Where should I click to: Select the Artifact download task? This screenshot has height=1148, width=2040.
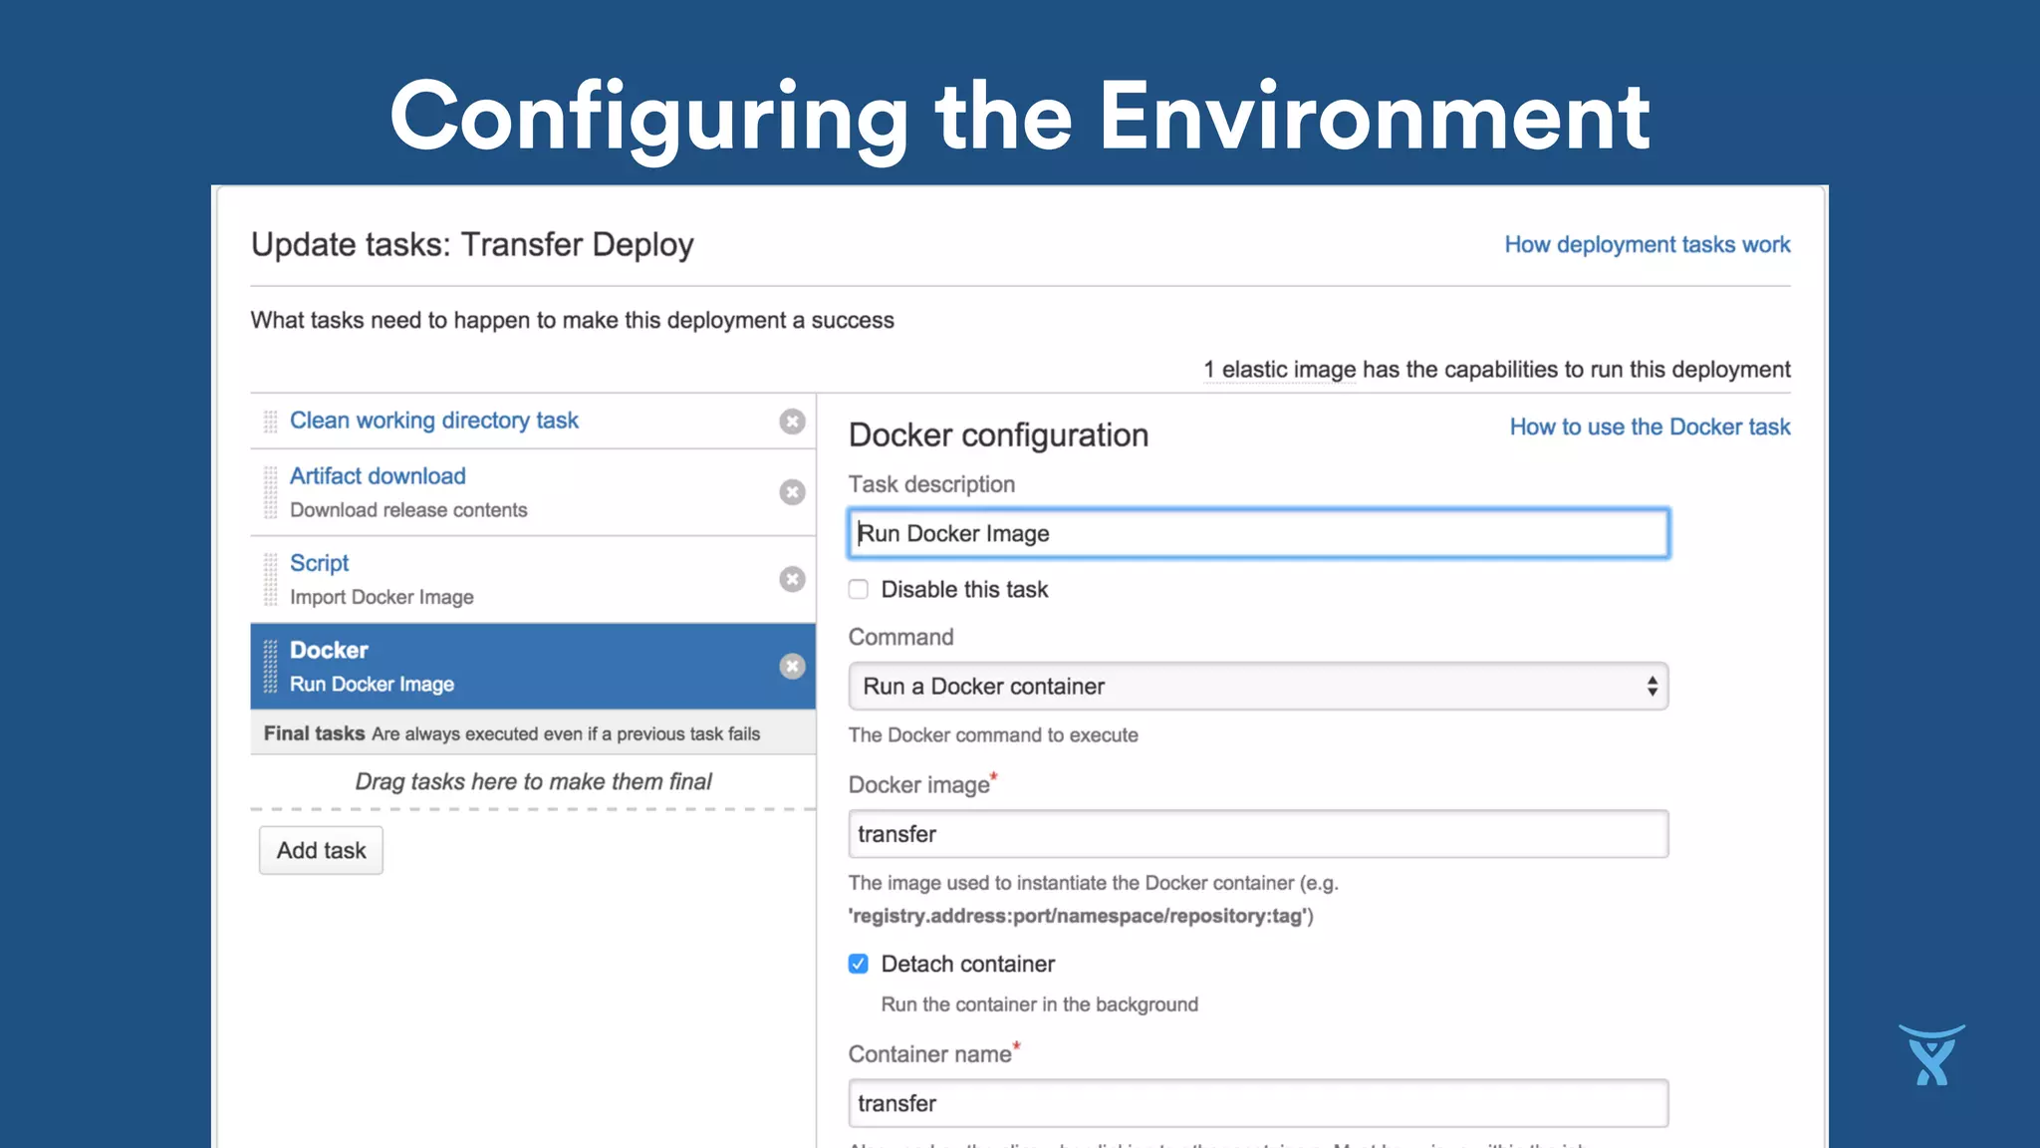(x=378, y=476)
